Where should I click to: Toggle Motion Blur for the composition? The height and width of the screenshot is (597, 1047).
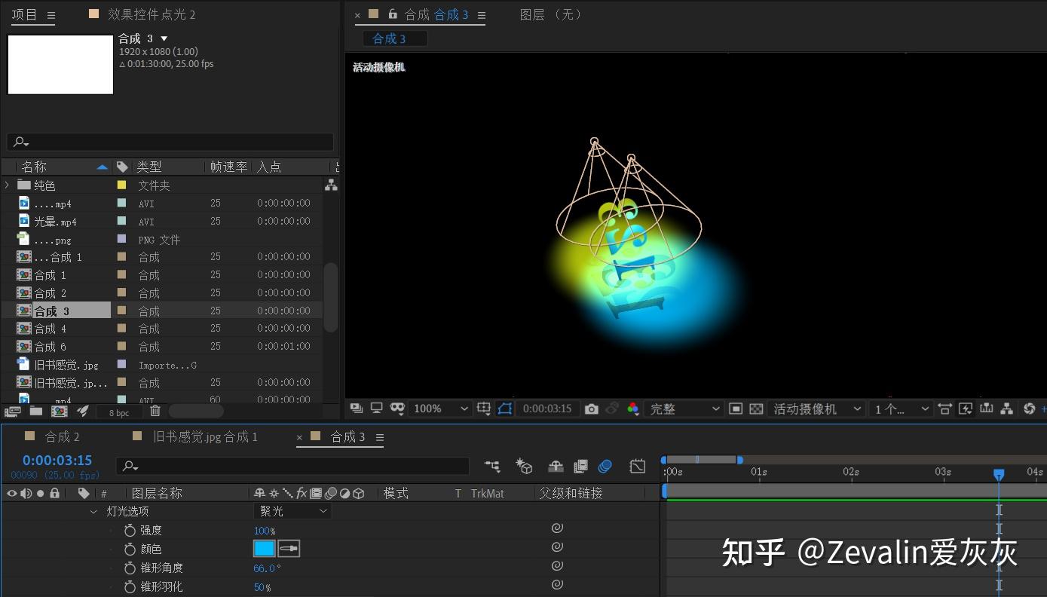605,466
